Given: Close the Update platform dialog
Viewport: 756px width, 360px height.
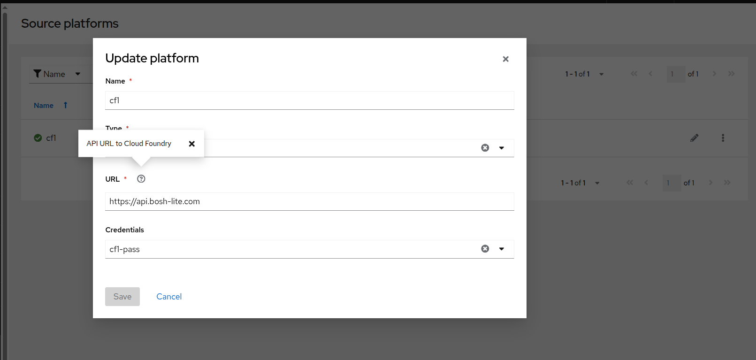Looking at the screenshot, I should point(505,59).
